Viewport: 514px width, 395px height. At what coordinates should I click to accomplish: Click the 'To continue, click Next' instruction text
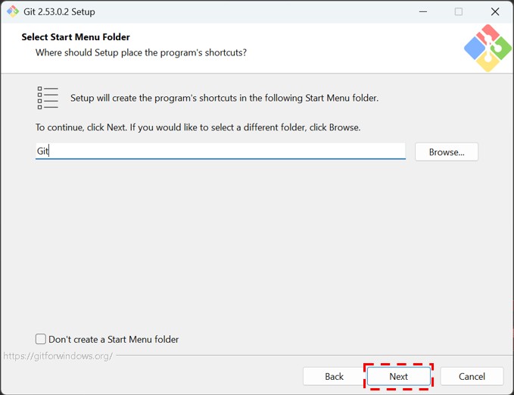(x=198, y=127)
